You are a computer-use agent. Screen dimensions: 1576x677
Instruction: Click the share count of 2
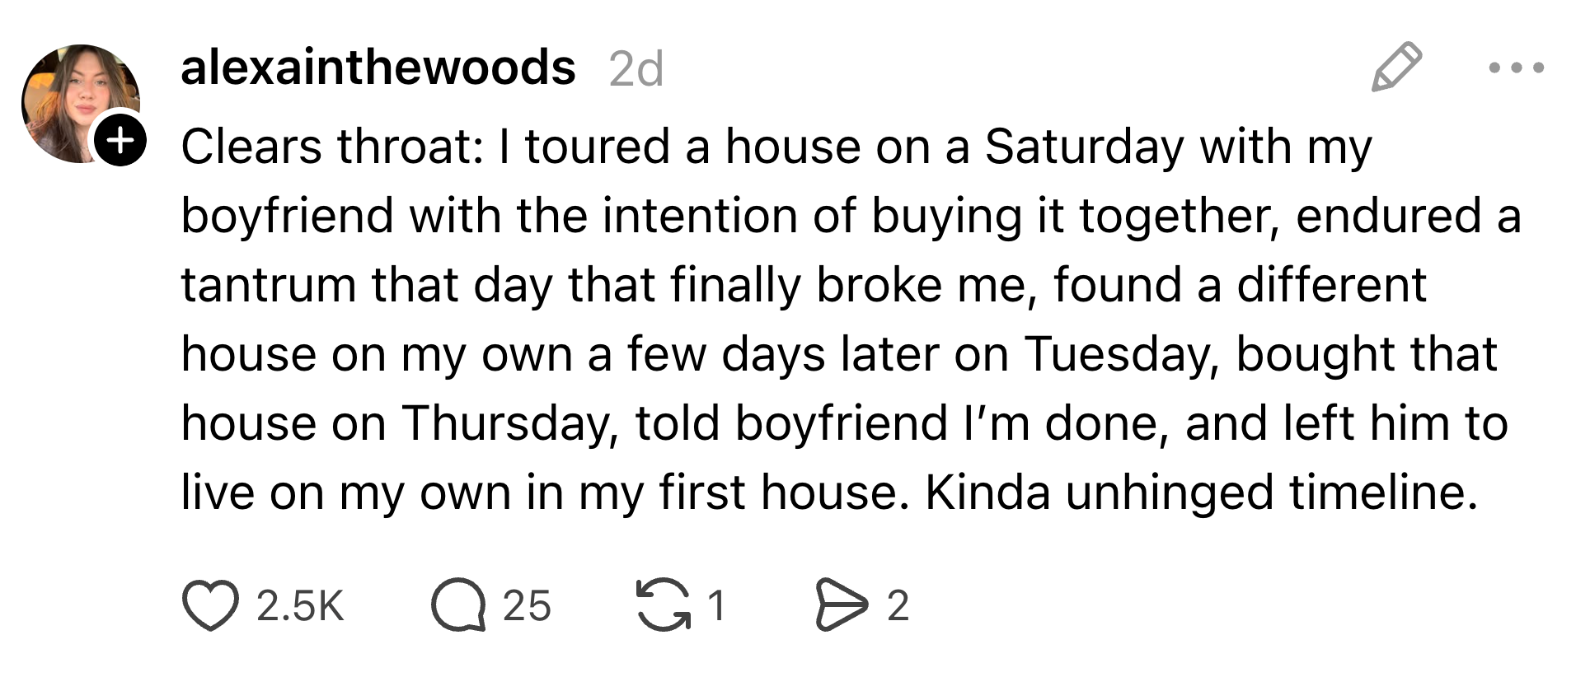(x=898, y=606)
